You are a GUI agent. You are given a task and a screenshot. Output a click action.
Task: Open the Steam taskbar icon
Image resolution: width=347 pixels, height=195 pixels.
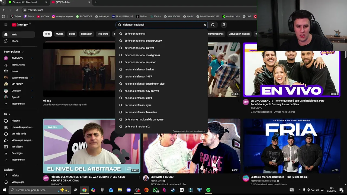[173, 190]
